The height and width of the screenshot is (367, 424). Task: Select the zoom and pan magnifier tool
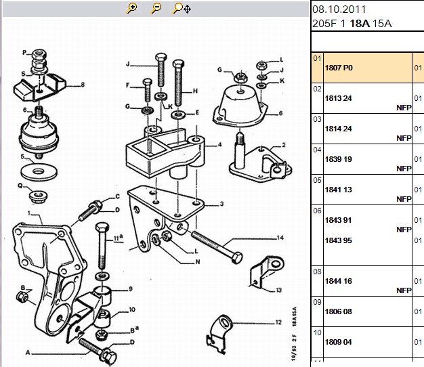click(182, 8)
